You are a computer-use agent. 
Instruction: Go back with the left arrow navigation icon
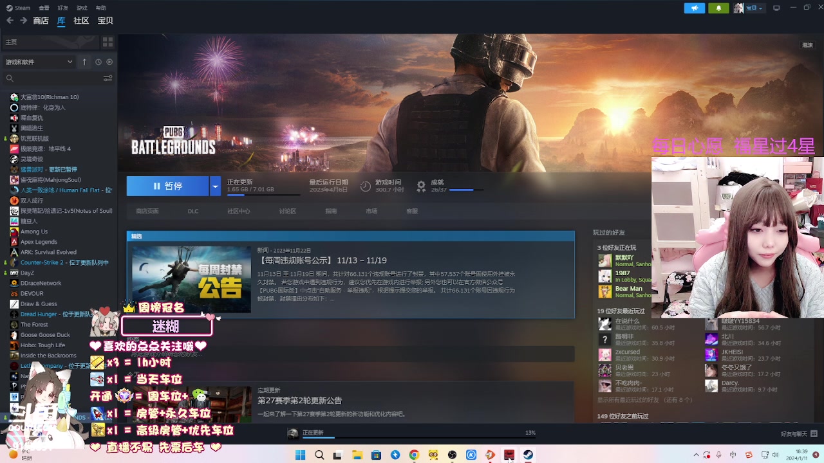[10, 21]
